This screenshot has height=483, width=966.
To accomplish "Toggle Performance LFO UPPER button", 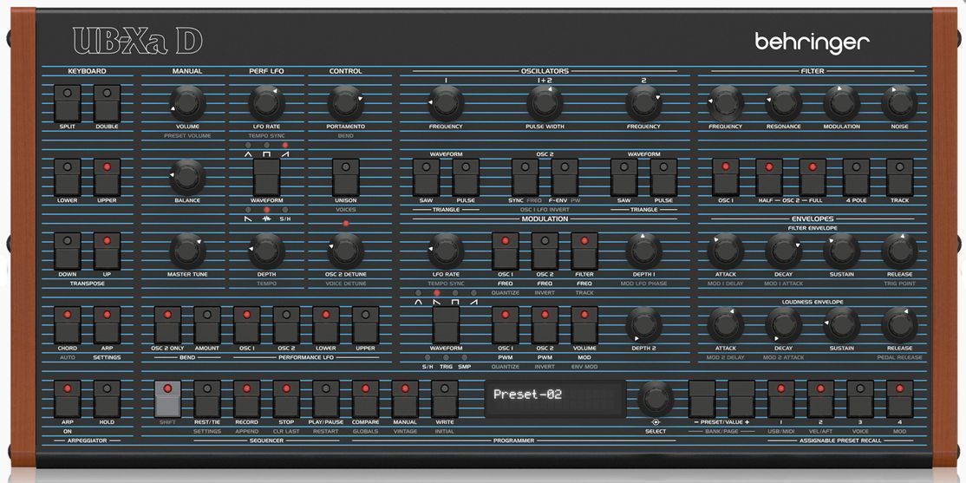I will pos(365,324).
